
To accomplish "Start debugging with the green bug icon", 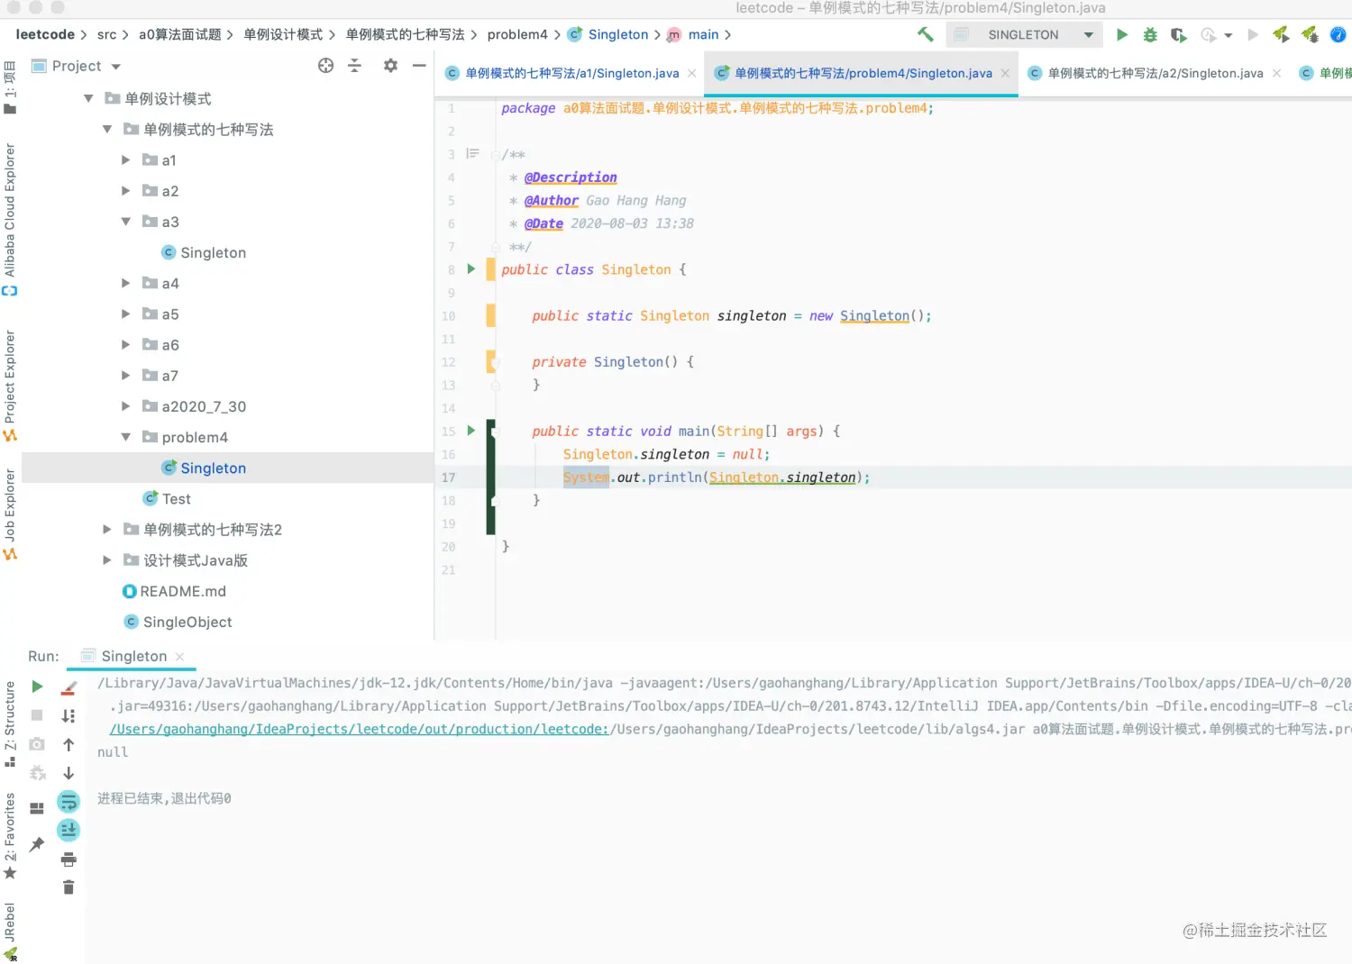I will (1150, 34).
